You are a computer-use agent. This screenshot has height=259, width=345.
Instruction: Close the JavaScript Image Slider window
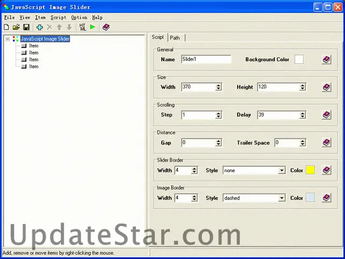338,7
